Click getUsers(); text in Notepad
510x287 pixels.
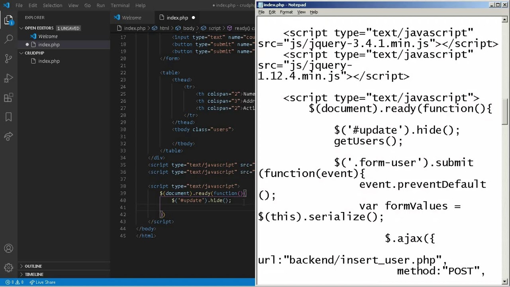click(369, 141)
